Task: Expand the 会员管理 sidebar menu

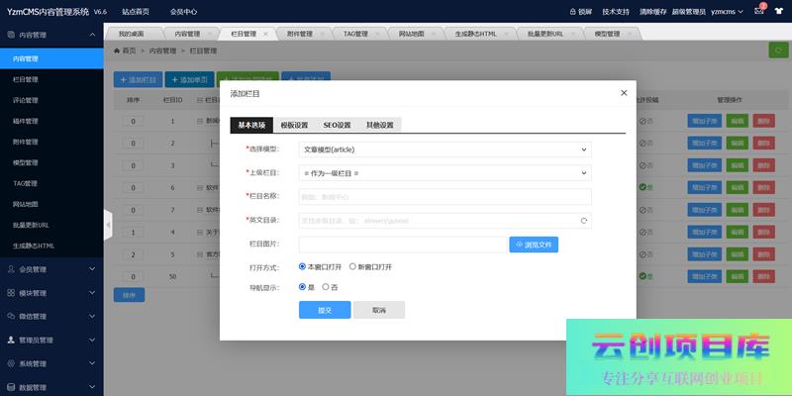Action: pyautogui.click(x=51, y=269)
